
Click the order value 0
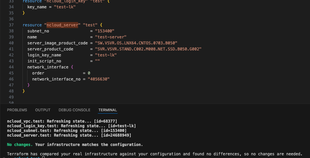[x=89, y=73]
